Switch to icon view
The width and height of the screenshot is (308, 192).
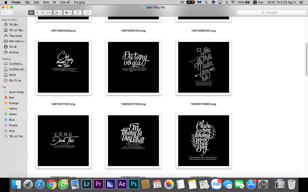(x=31, y=13)
